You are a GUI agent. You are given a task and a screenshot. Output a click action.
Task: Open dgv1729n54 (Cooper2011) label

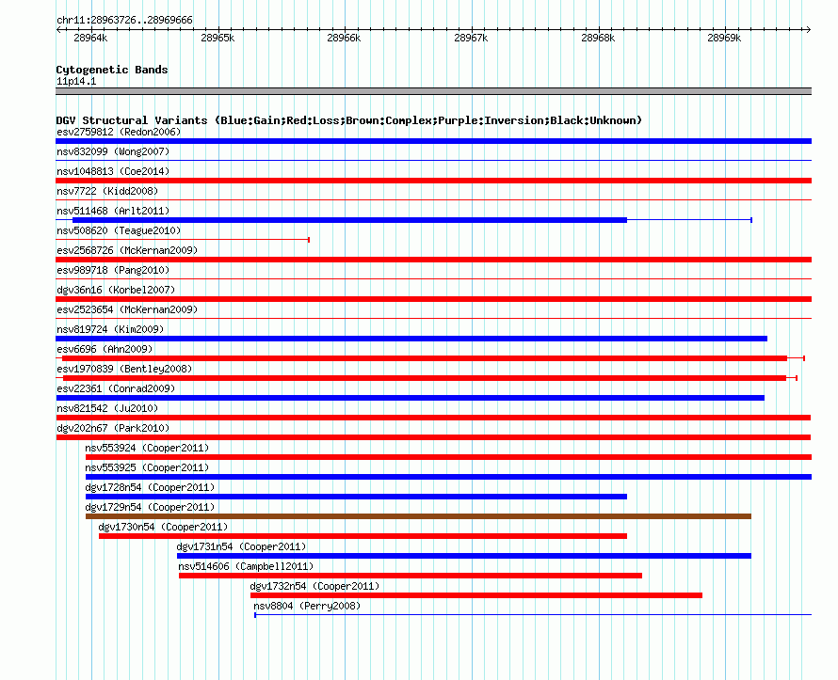[x=150, y=507]
